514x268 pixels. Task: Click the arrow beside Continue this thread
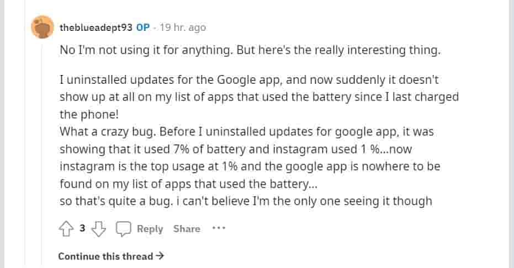click(x=160, y=256)
